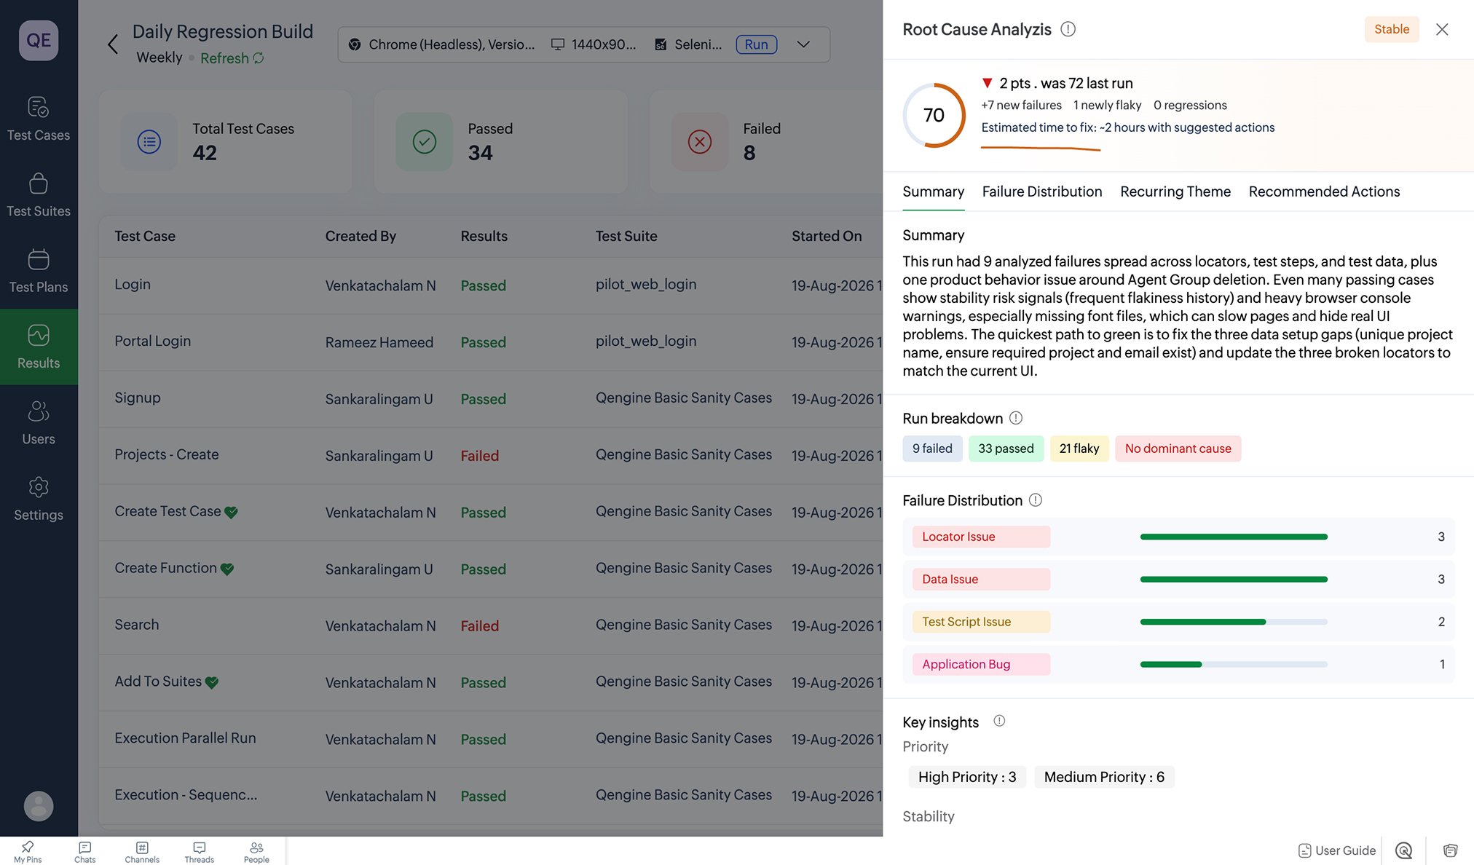Select the Test Script Issue label
The image size is (1474, 865).
(x=981, y=622)
